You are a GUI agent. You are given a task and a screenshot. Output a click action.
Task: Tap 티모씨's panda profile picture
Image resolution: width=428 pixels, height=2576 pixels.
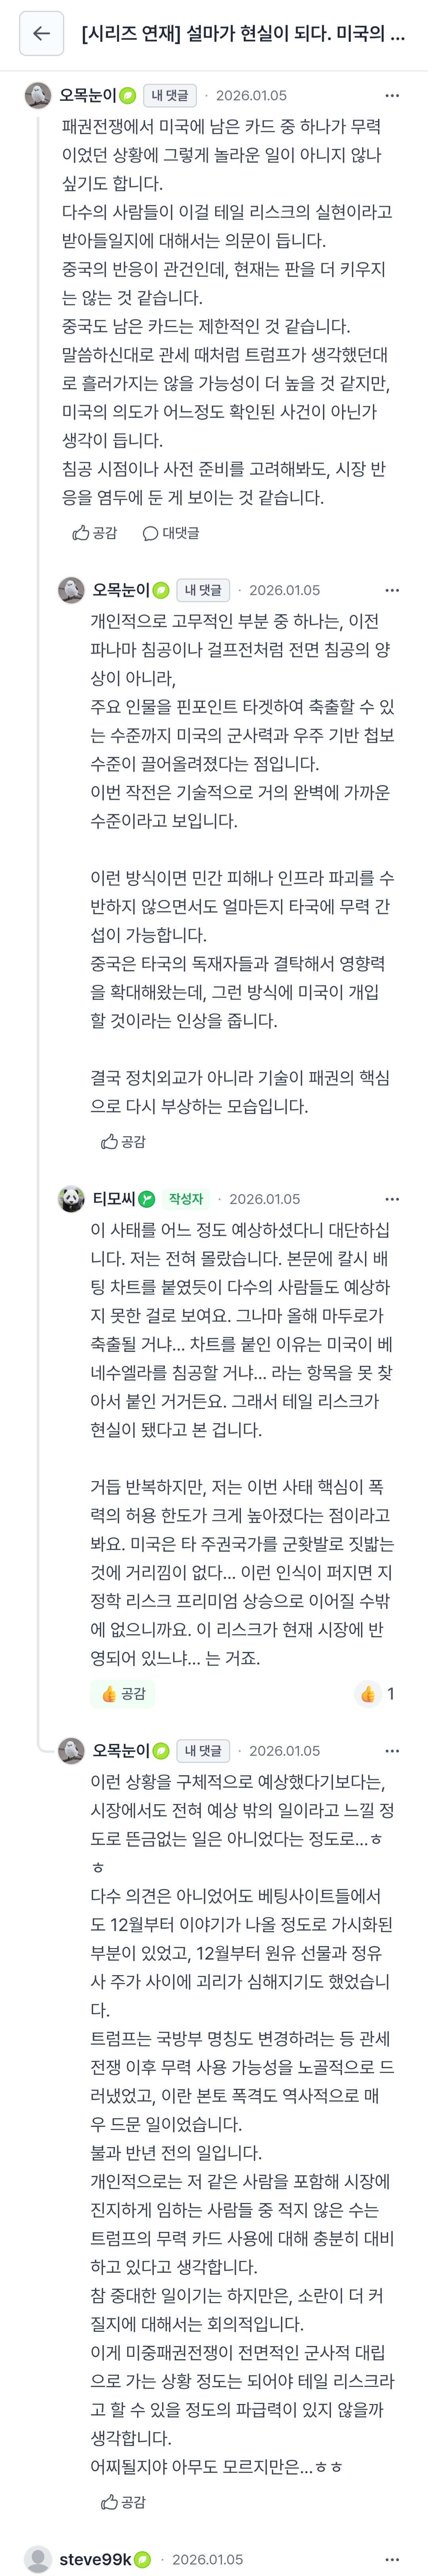click(71, 1199)
